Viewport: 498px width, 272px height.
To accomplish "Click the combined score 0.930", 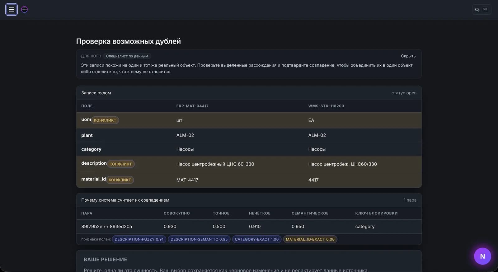I will click(170, 227).
